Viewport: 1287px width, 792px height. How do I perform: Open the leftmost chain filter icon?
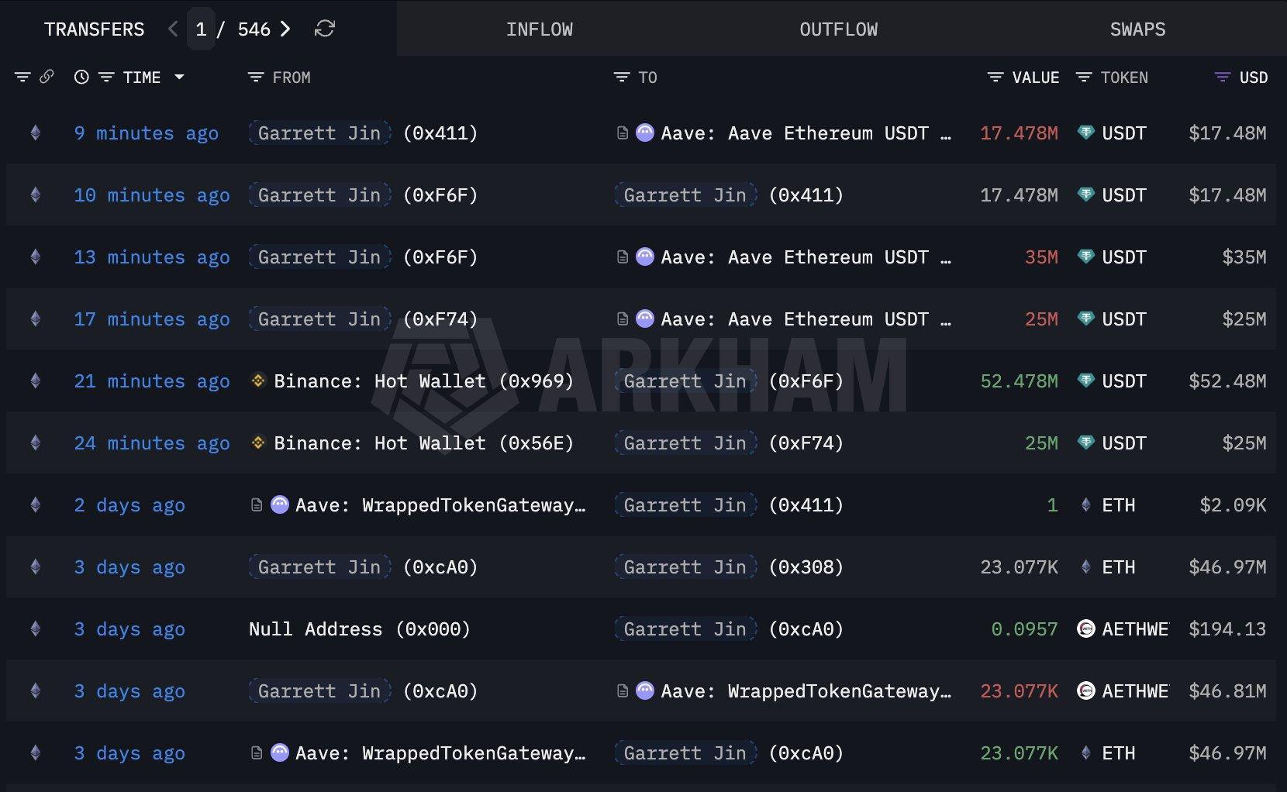click(x=22, y=77)
